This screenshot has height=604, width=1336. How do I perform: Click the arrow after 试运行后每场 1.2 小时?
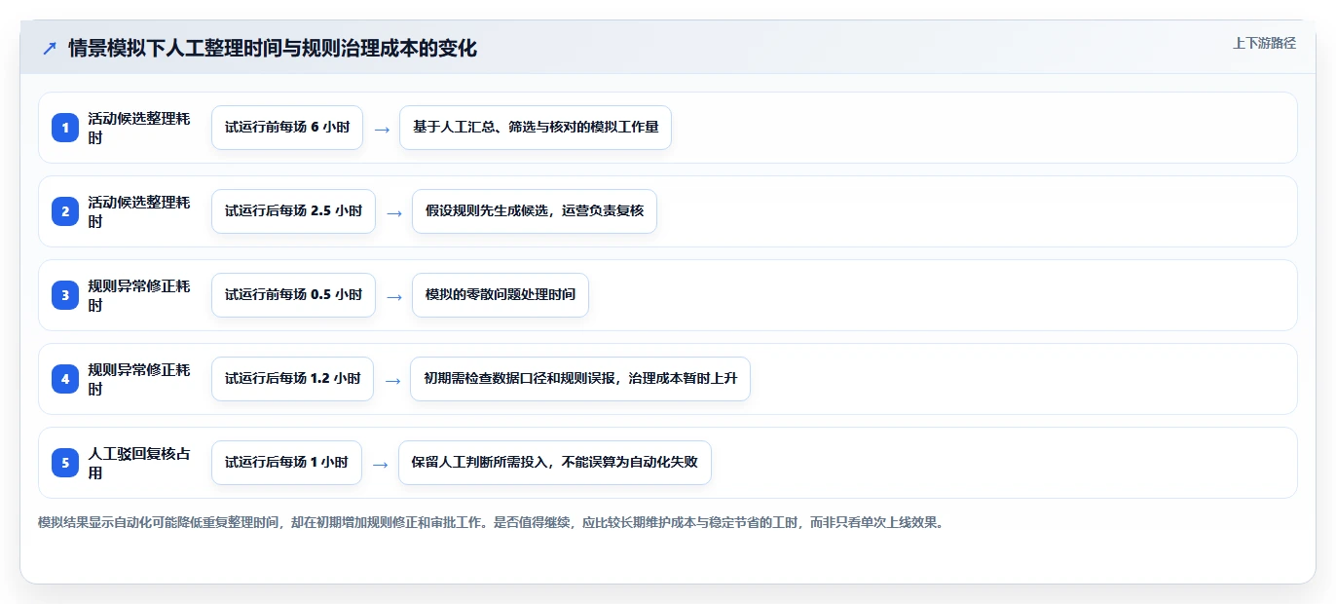tap(392, 380)
